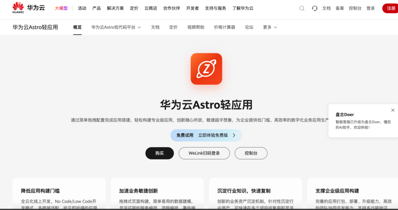This screenshot has width=398, height=210.
Task: Open the top navigation 定价 menu
Action: click(134, 8)
